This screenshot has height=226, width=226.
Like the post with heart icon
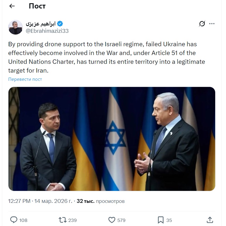pos(112,220)
